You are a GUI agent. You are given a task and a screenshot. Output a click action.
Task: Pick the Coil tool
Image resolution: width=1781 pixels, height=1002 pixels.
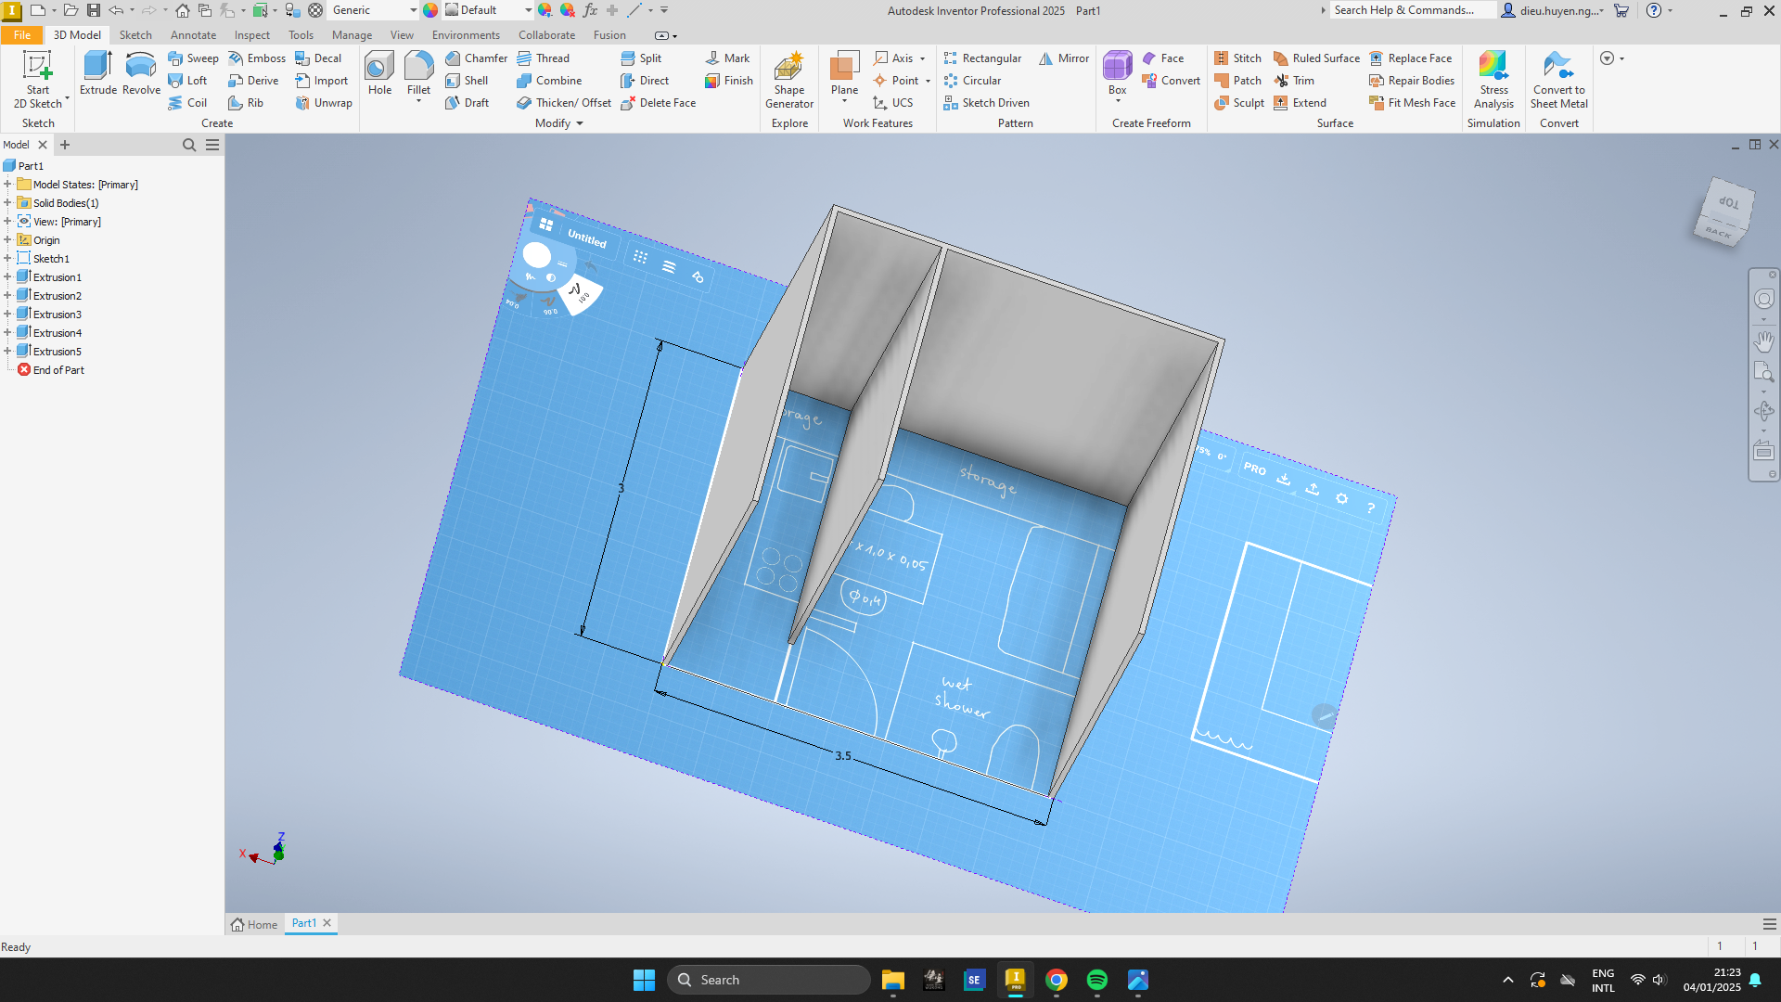click(187, 103)
